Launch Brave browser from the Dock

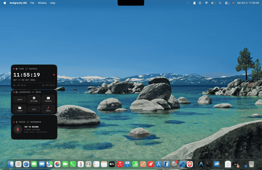[x=190, y=164]
